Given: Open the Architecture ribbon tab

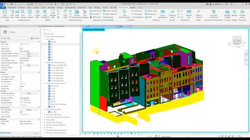Looking at the screenshot, I should pyautogui.click(x=12, y=8).
